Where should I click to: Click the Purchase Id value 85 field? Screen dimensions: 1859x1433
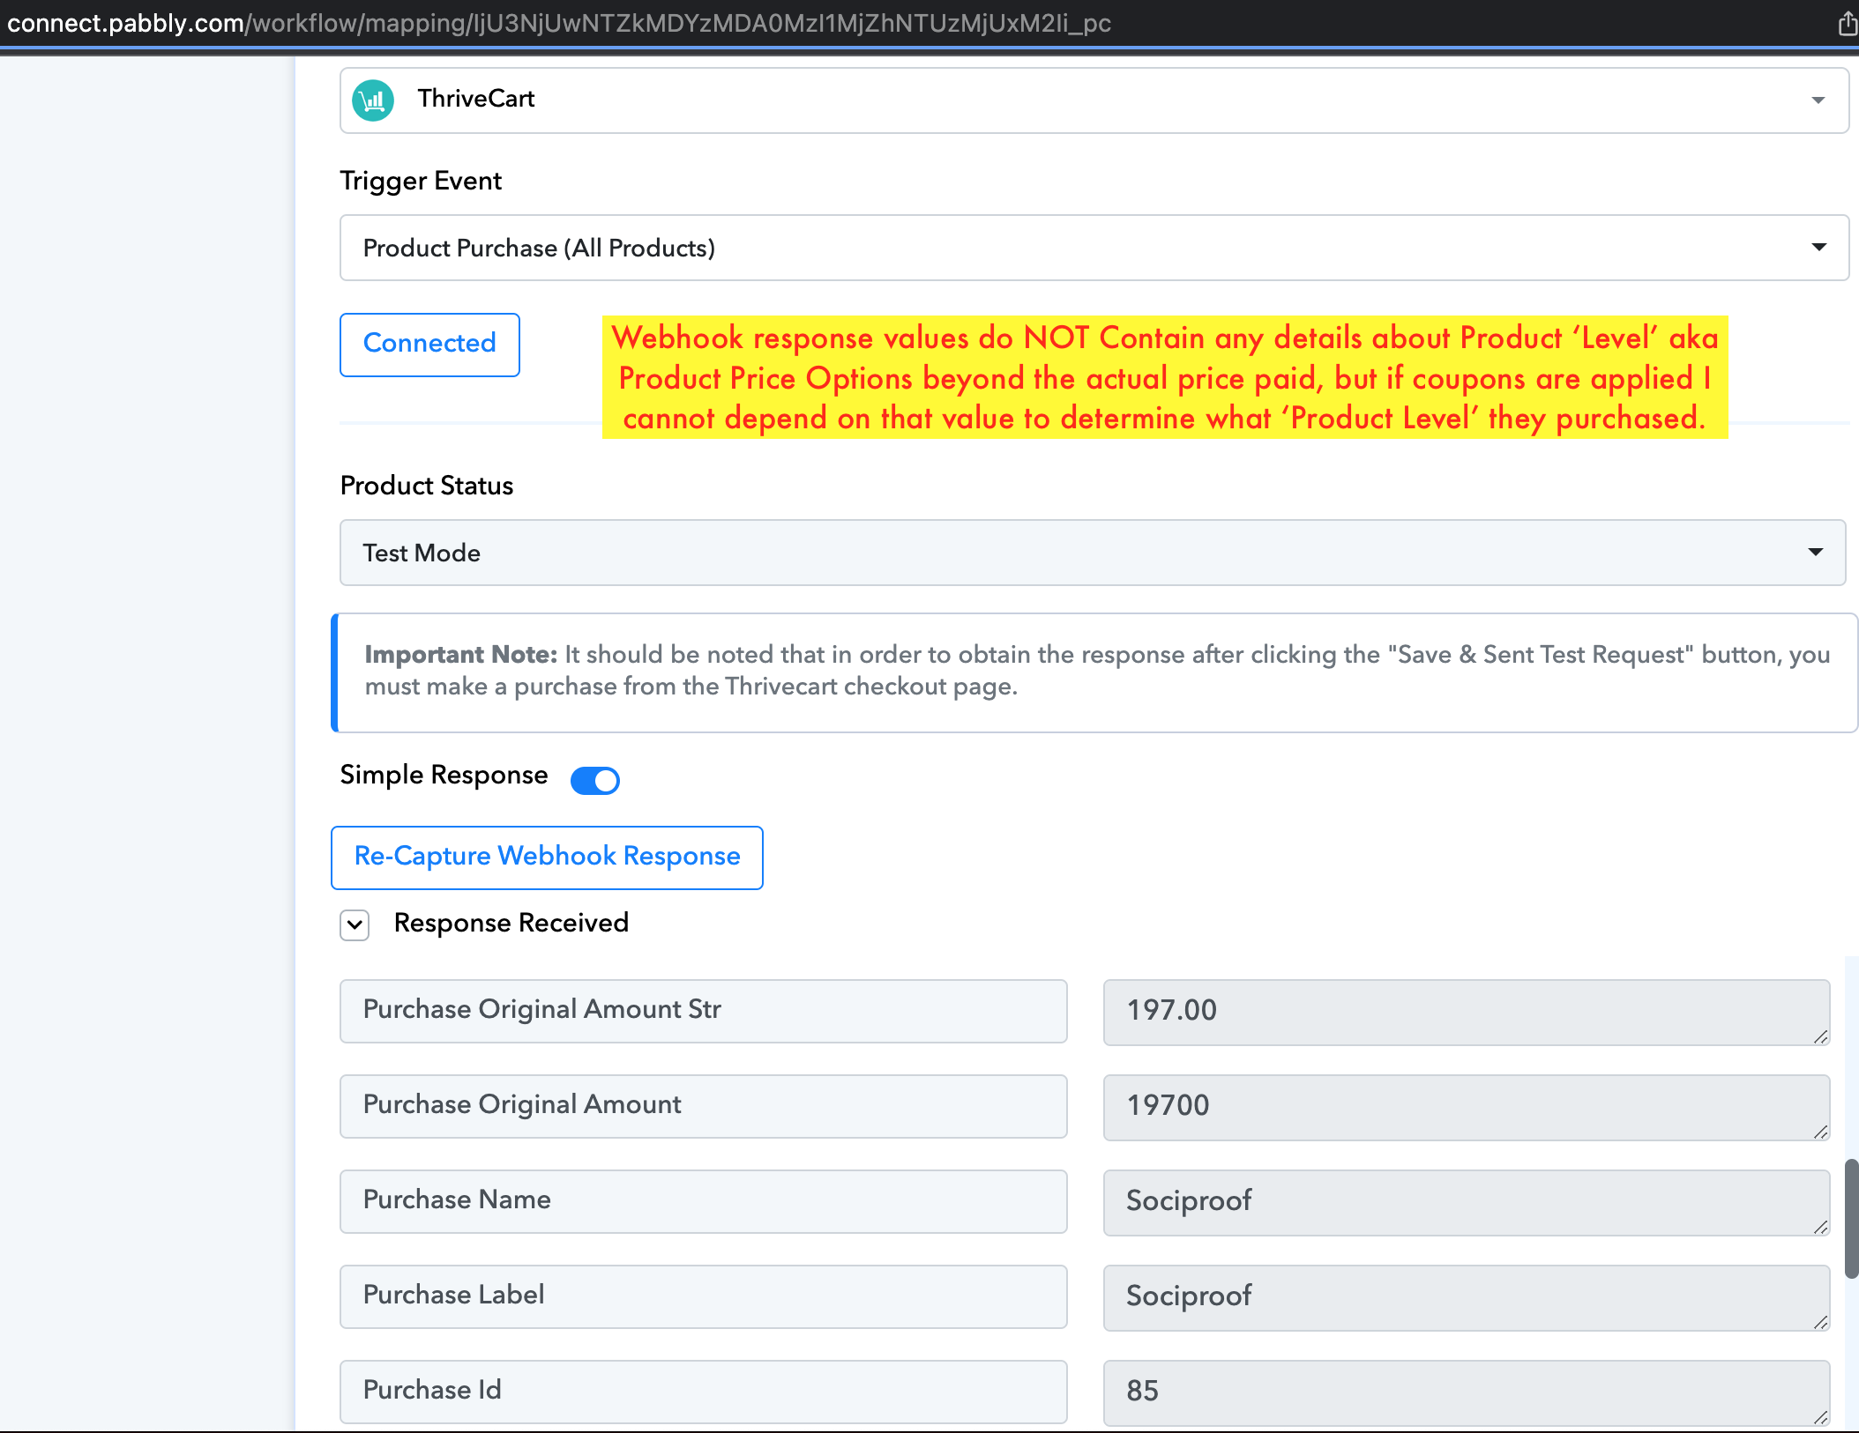point(1467,1392)
